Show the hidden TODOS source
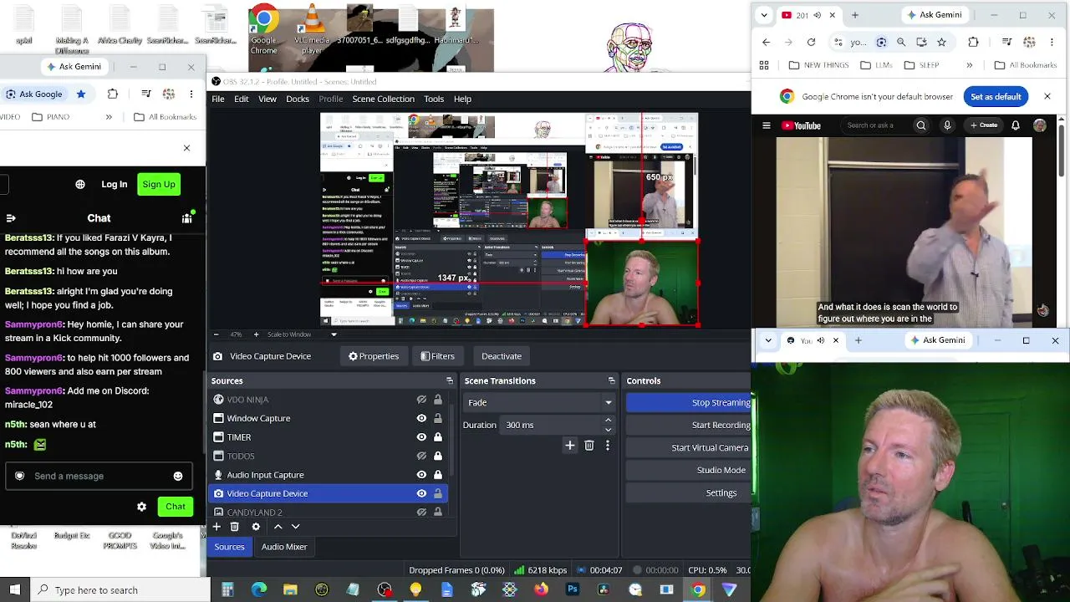 (x=421, y=456)
